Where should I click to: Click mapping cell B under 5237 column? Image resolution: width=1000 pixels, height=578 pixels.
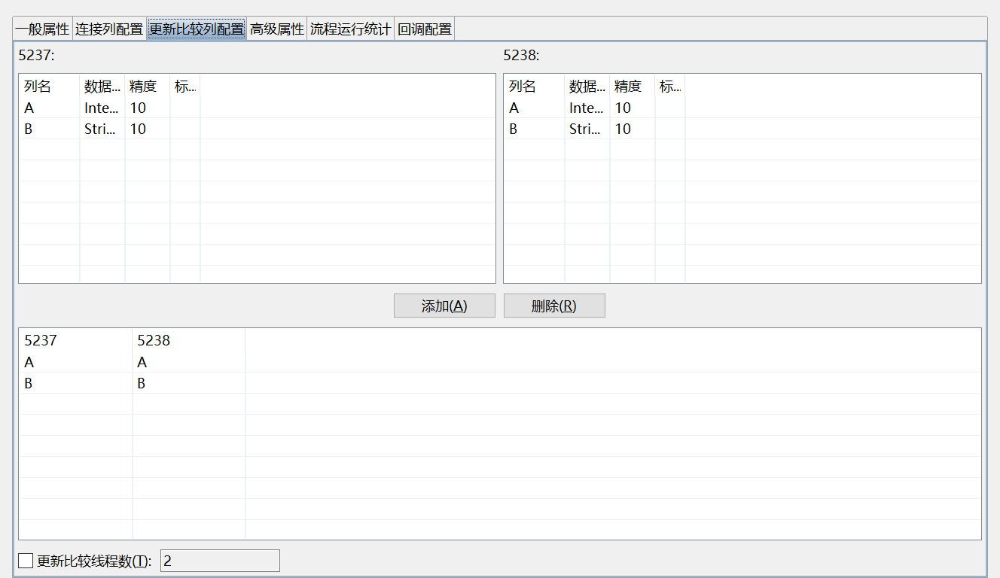[76, 383]
